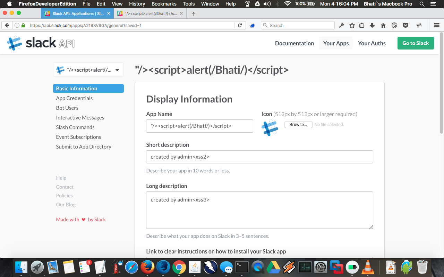Click the Help link in sidebar
444x277 pixels.
tap(61, 178)
